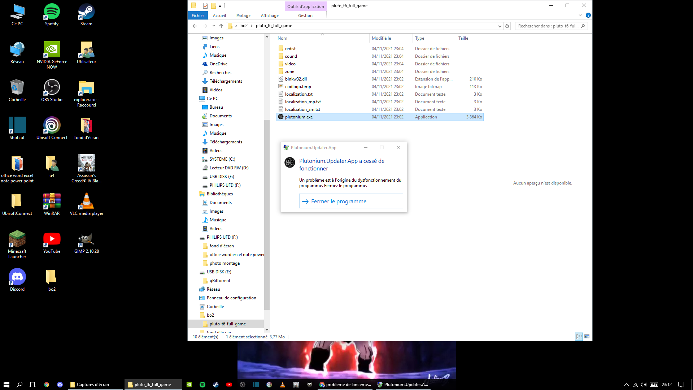Click the Spotify icon in taskbar
Image resolution: width=693 pixels, height=390 pixels.
click(202, 385)
